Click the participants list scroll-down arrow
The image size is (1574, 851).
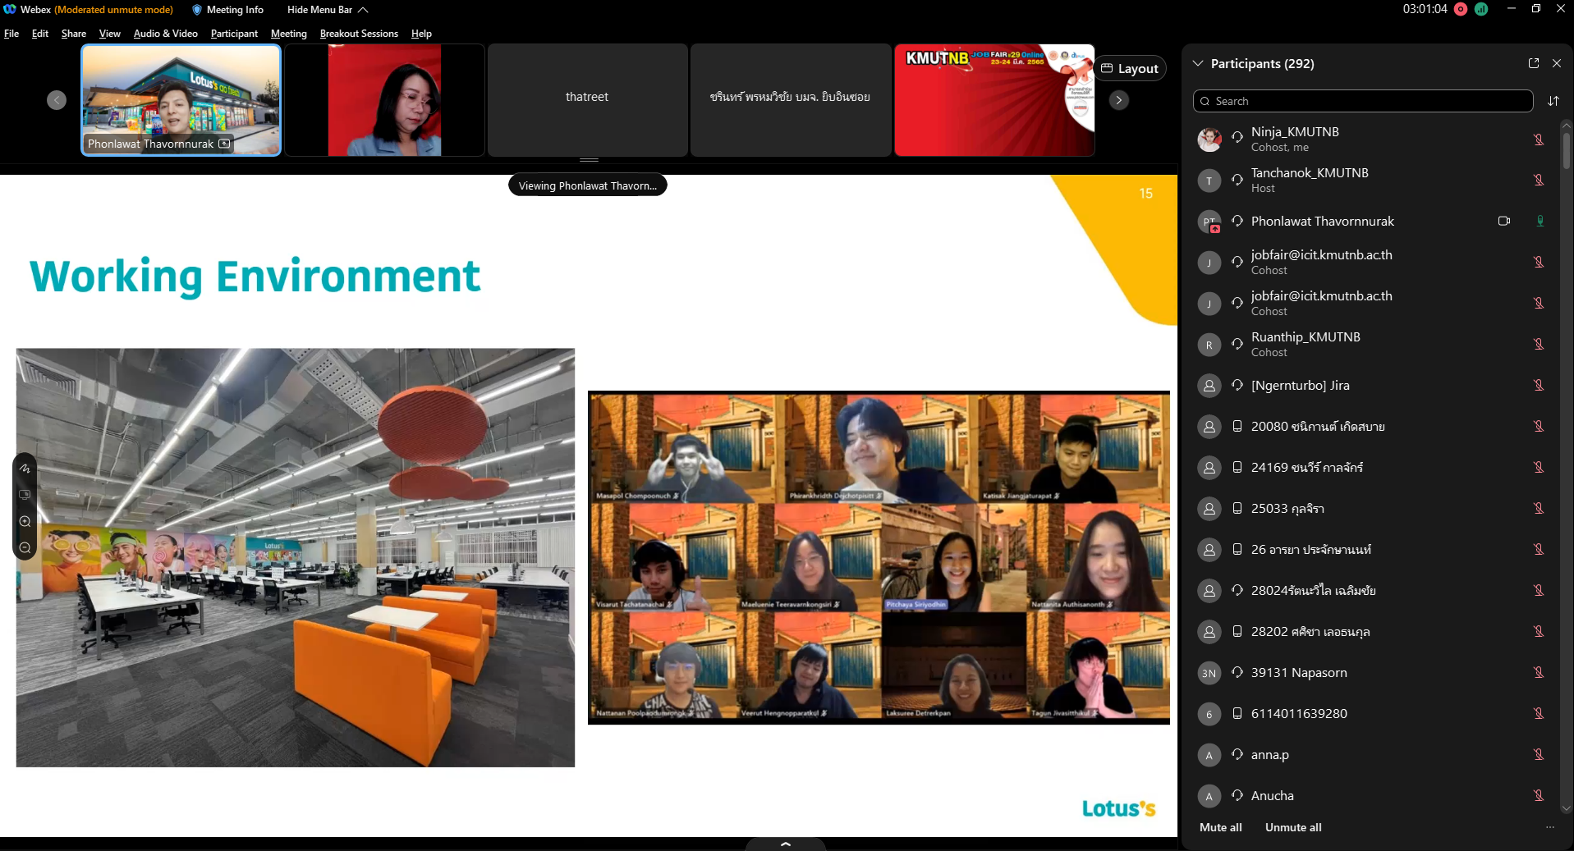1566,808
